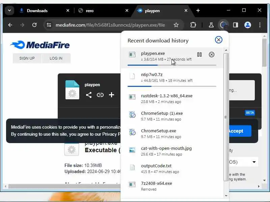Screen dimensions: 270x202
Task: Click the n6p7w0.7z blank file icon
Action: click(132, 76)
